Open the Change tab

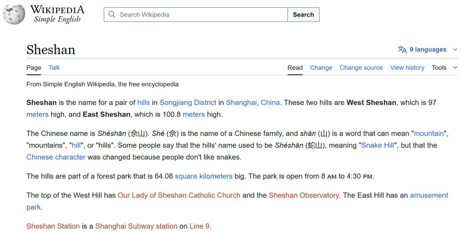(321, 68)
